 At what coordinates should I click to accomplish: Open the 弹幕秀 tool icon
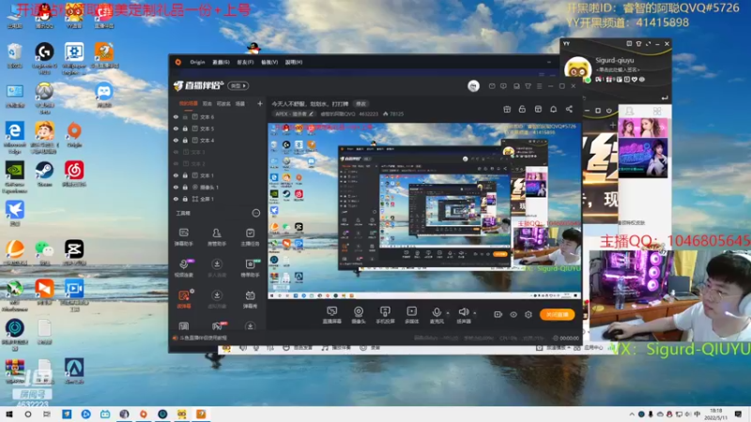(x=250, y=299)
